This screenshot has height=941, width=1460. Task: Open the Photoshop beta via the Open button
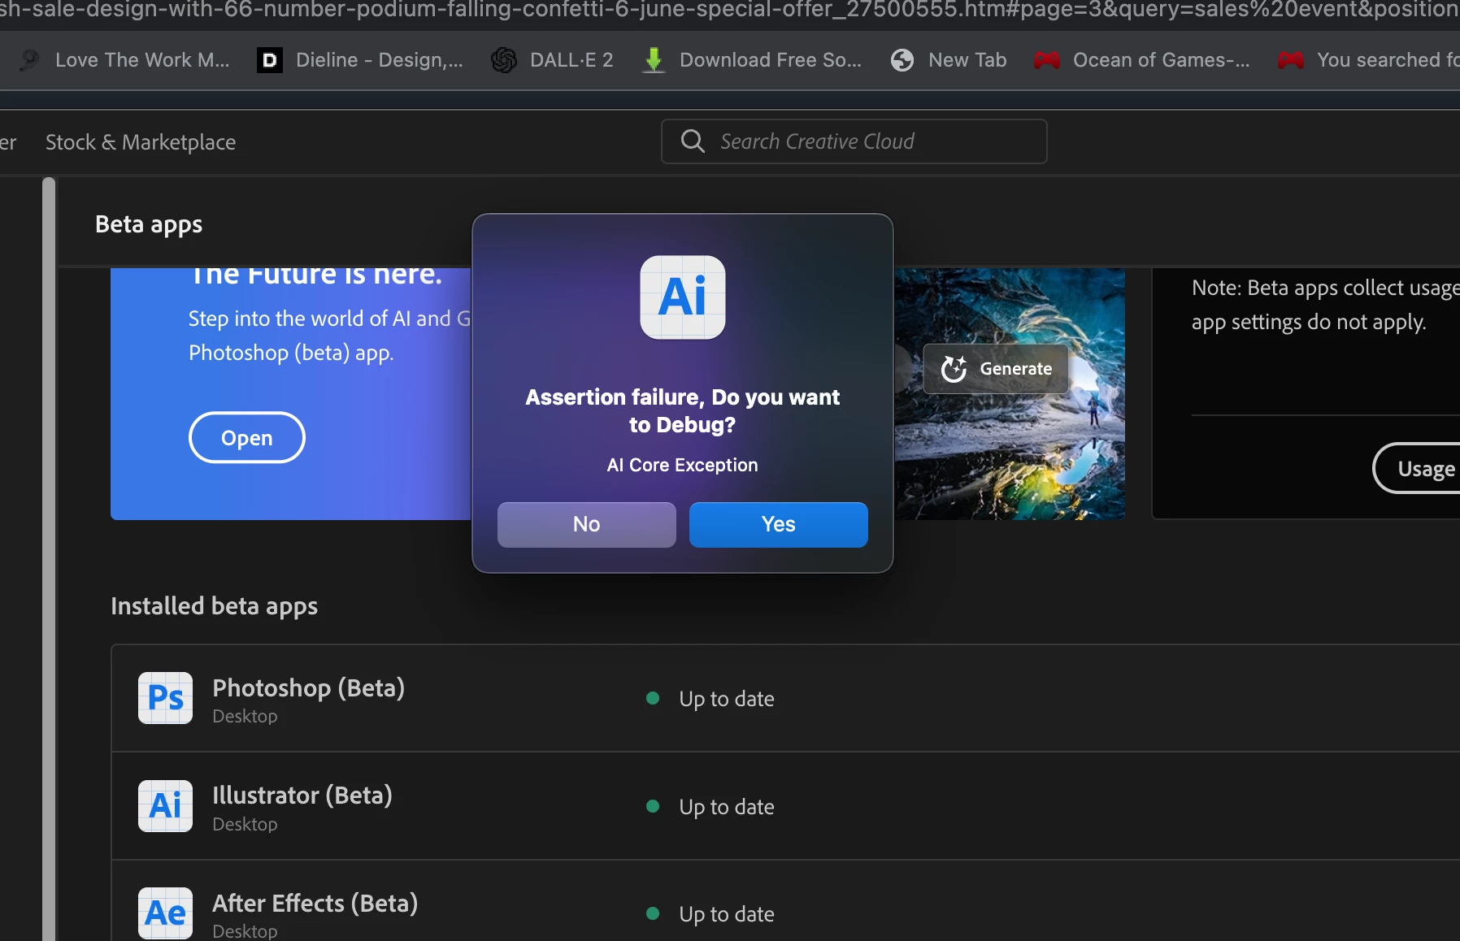[x=247, y=438]
